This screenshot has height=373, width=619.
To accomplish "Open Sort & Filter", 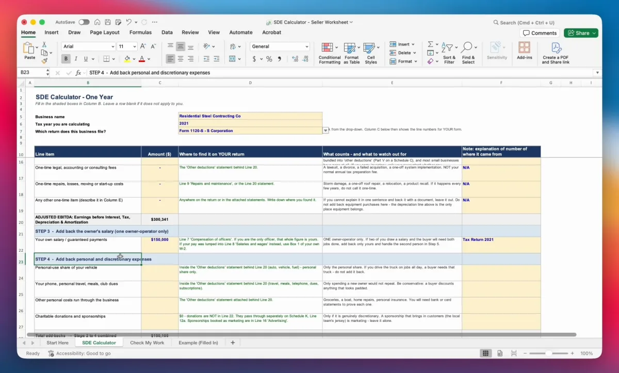I will 449,53.
